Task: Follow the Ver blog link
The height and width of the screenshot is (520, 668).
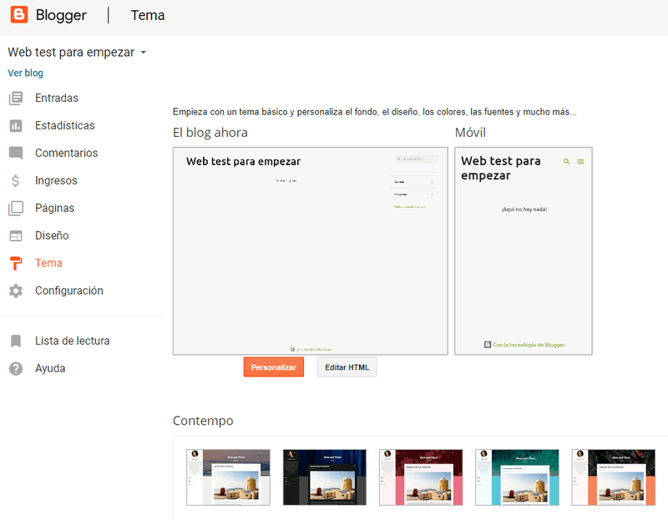Action: coord(25,73)
